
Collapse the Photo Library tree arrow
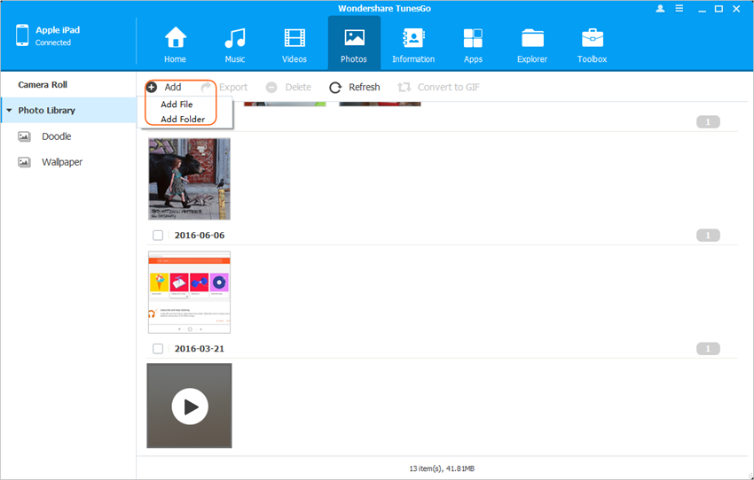point(9,111)
